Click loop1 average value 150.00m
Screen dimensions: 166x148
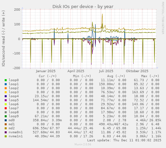pos(107,84)
